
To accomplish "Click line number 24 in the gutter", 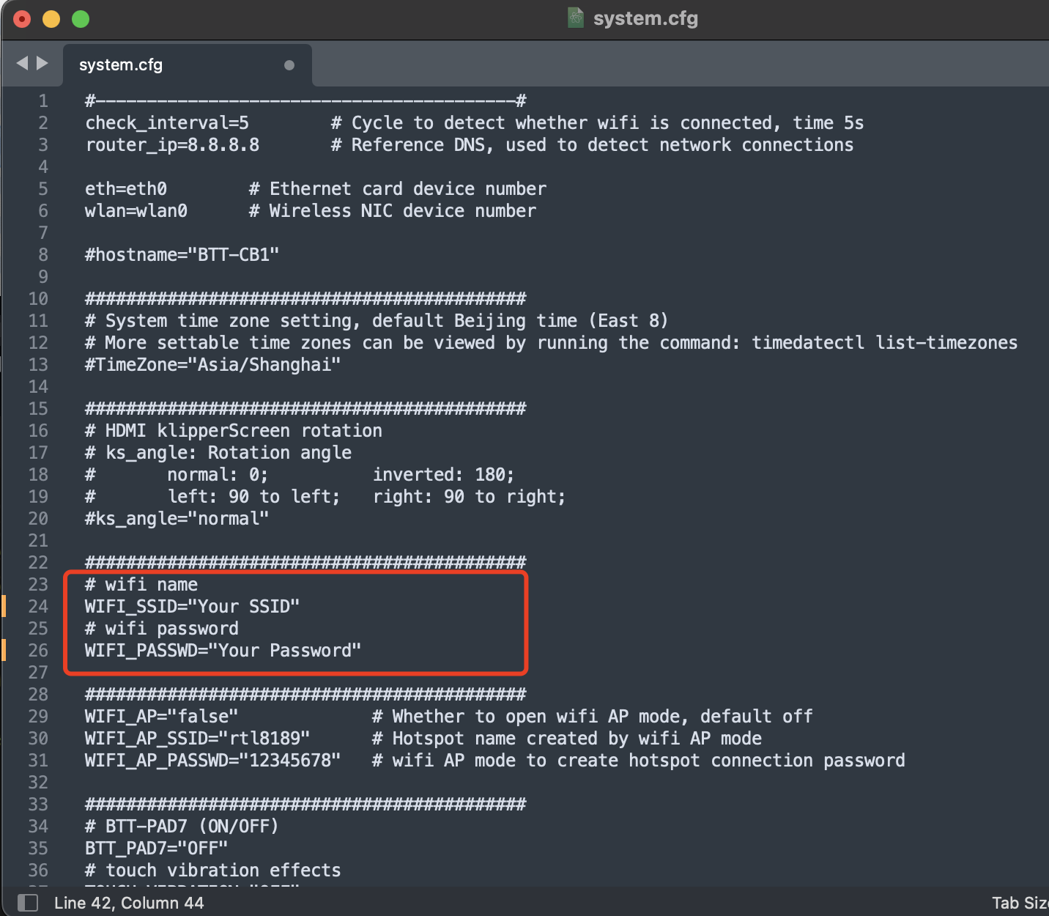I will click(x=38, y=607).
